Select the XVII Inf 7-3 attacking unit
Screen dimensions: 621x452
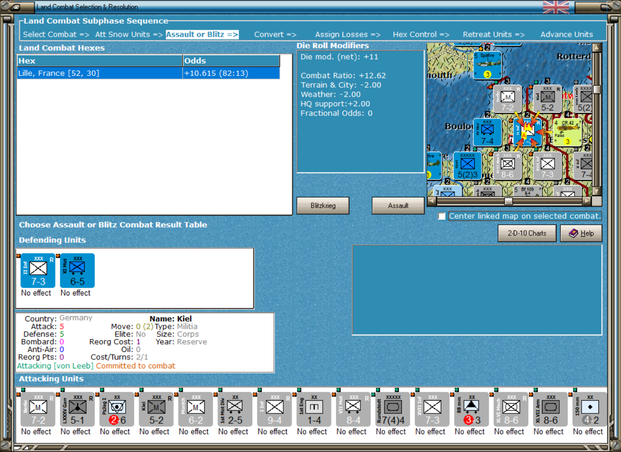click(433, 409)
